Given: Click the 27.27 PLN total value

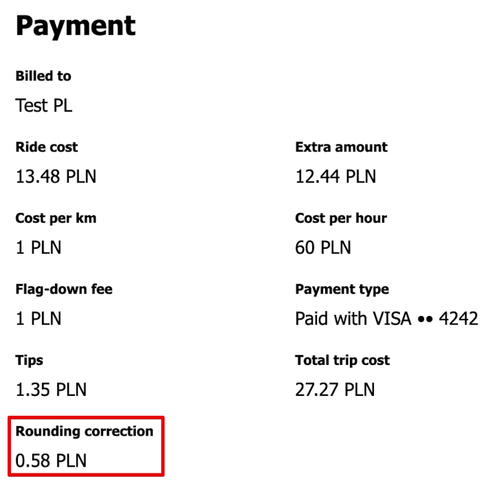Looking at the screenshot, I should (335, 390).
